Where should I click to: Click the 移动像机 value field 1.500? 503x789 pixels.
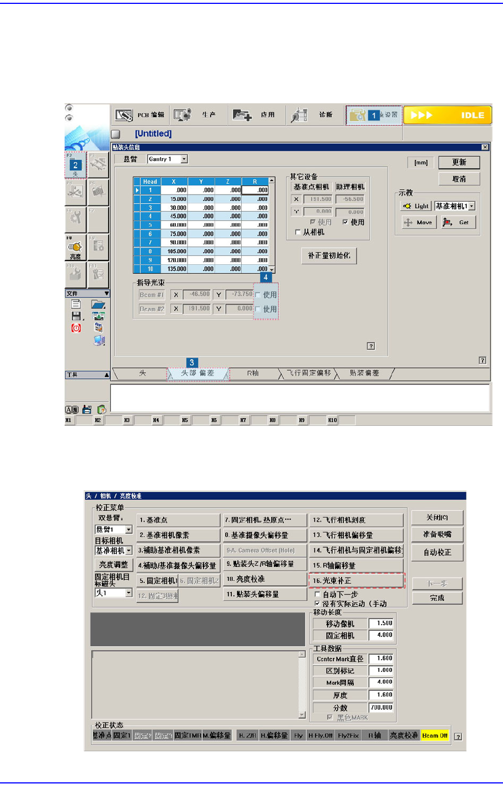coord(381,624)
